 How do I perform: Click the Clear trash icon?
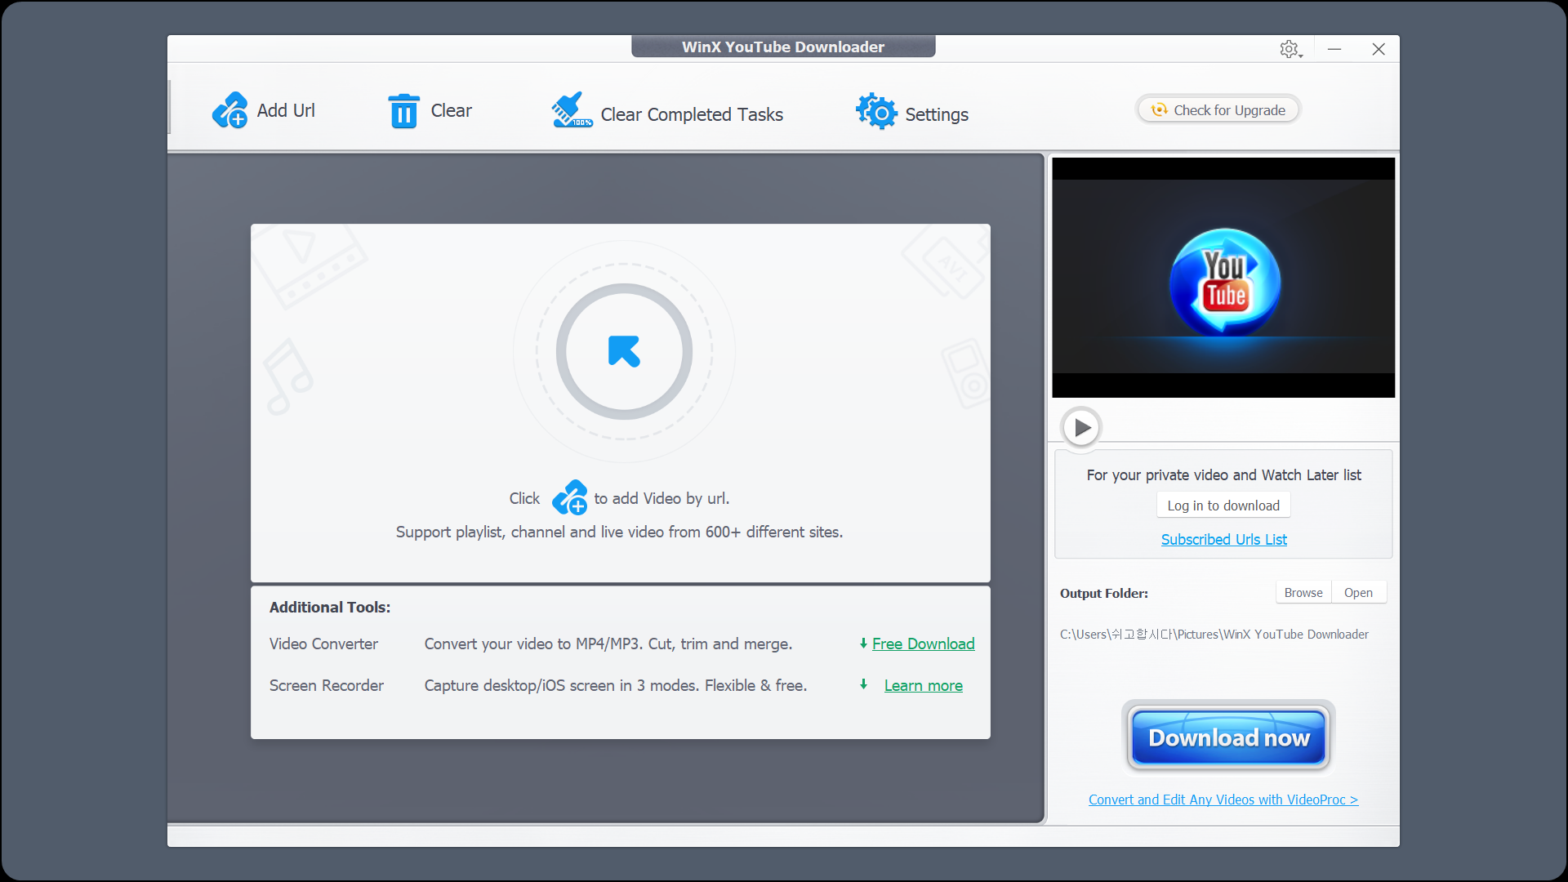(x=403, y=110)
